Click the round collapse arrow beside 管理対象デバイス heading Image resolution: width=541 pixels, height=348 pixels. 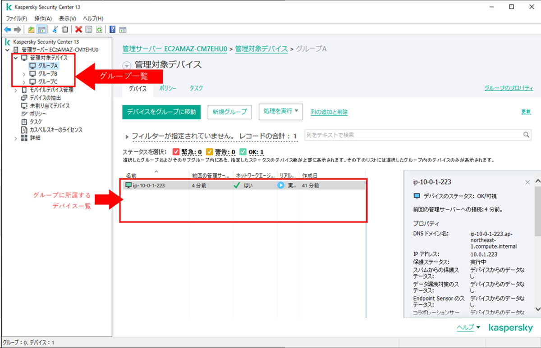[x=127, y=65]
